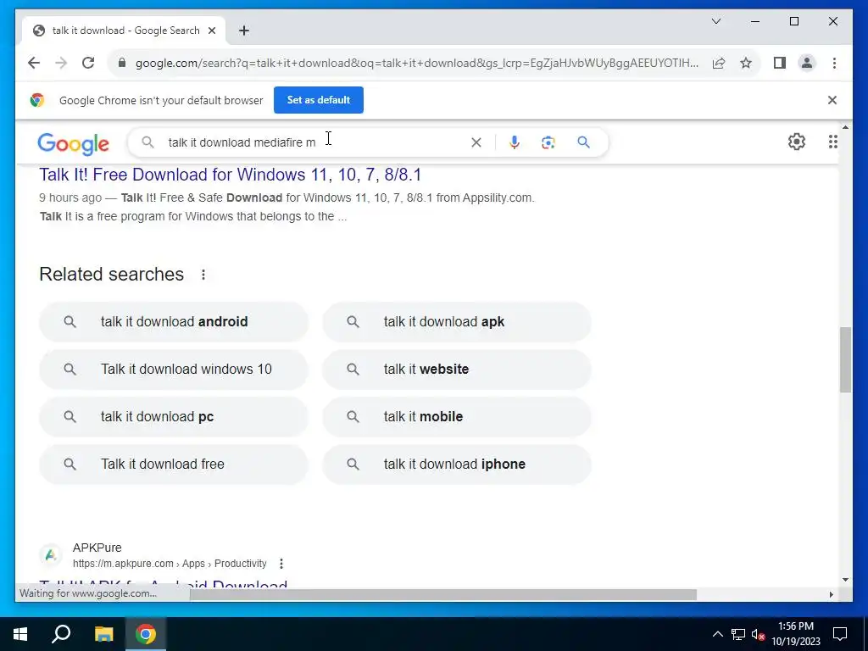Click the network tray icon
This screenshot has width=868, height=651.
(x=738, y=634)
